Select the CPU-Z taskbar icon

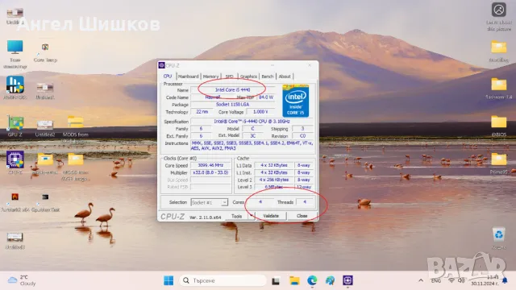(x=347, y=280)
